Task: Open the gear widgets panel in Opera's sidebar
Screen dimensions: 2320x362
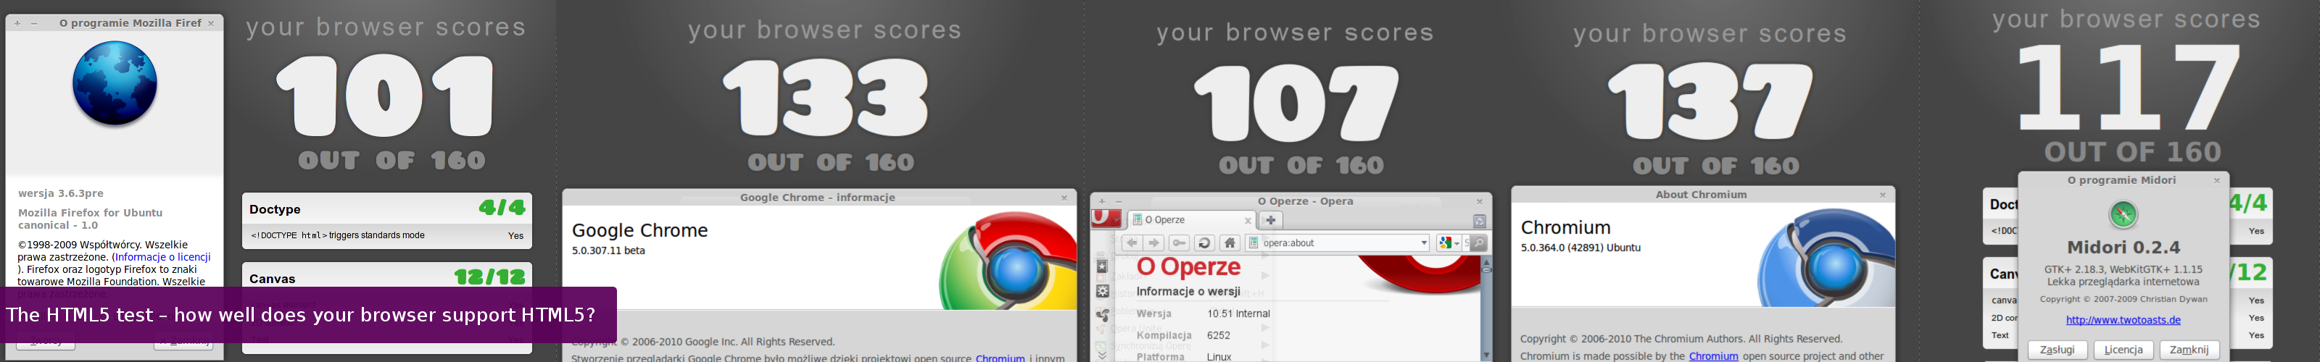Action: pos(1101,291)
